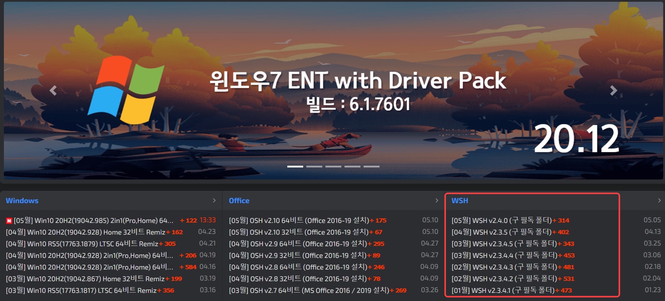Image resolution: width=665 pixels, height=301 pixels.
Task: Open [01월] WSH v2.3.4.1 post
Action: click(x=503, y=290)
